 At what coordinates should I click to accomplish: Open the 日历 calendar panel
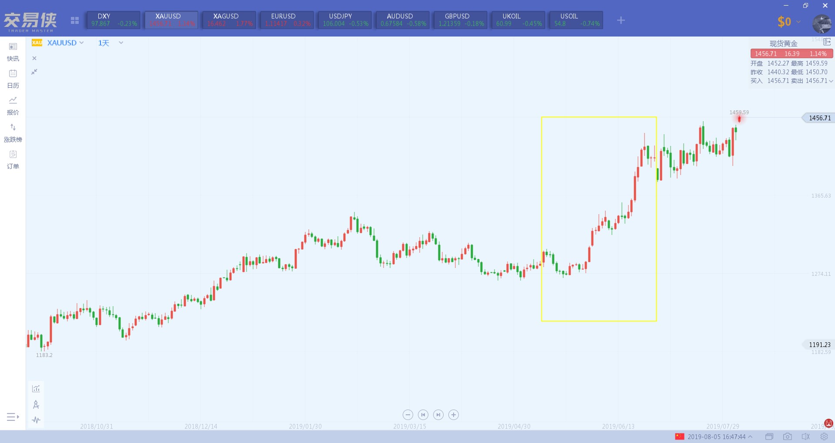pos(13,79)
